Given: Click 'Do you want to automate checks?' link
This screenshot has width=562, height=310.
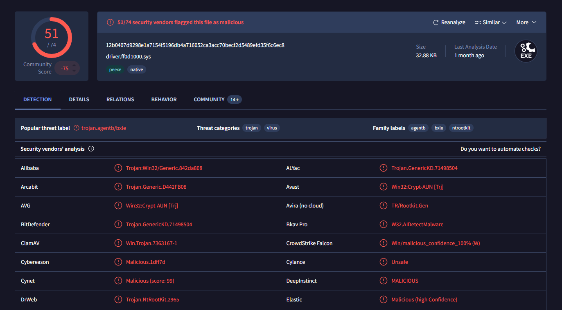Looking at the screenshot, I should pos(500,149).
